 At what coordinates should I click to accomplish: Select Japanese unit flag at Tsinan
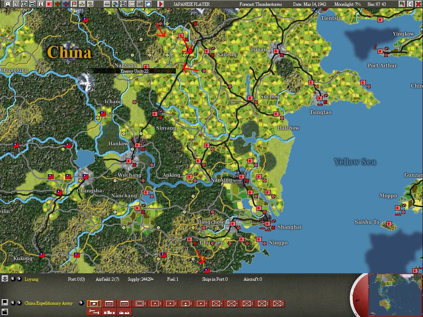coord(276,51)
